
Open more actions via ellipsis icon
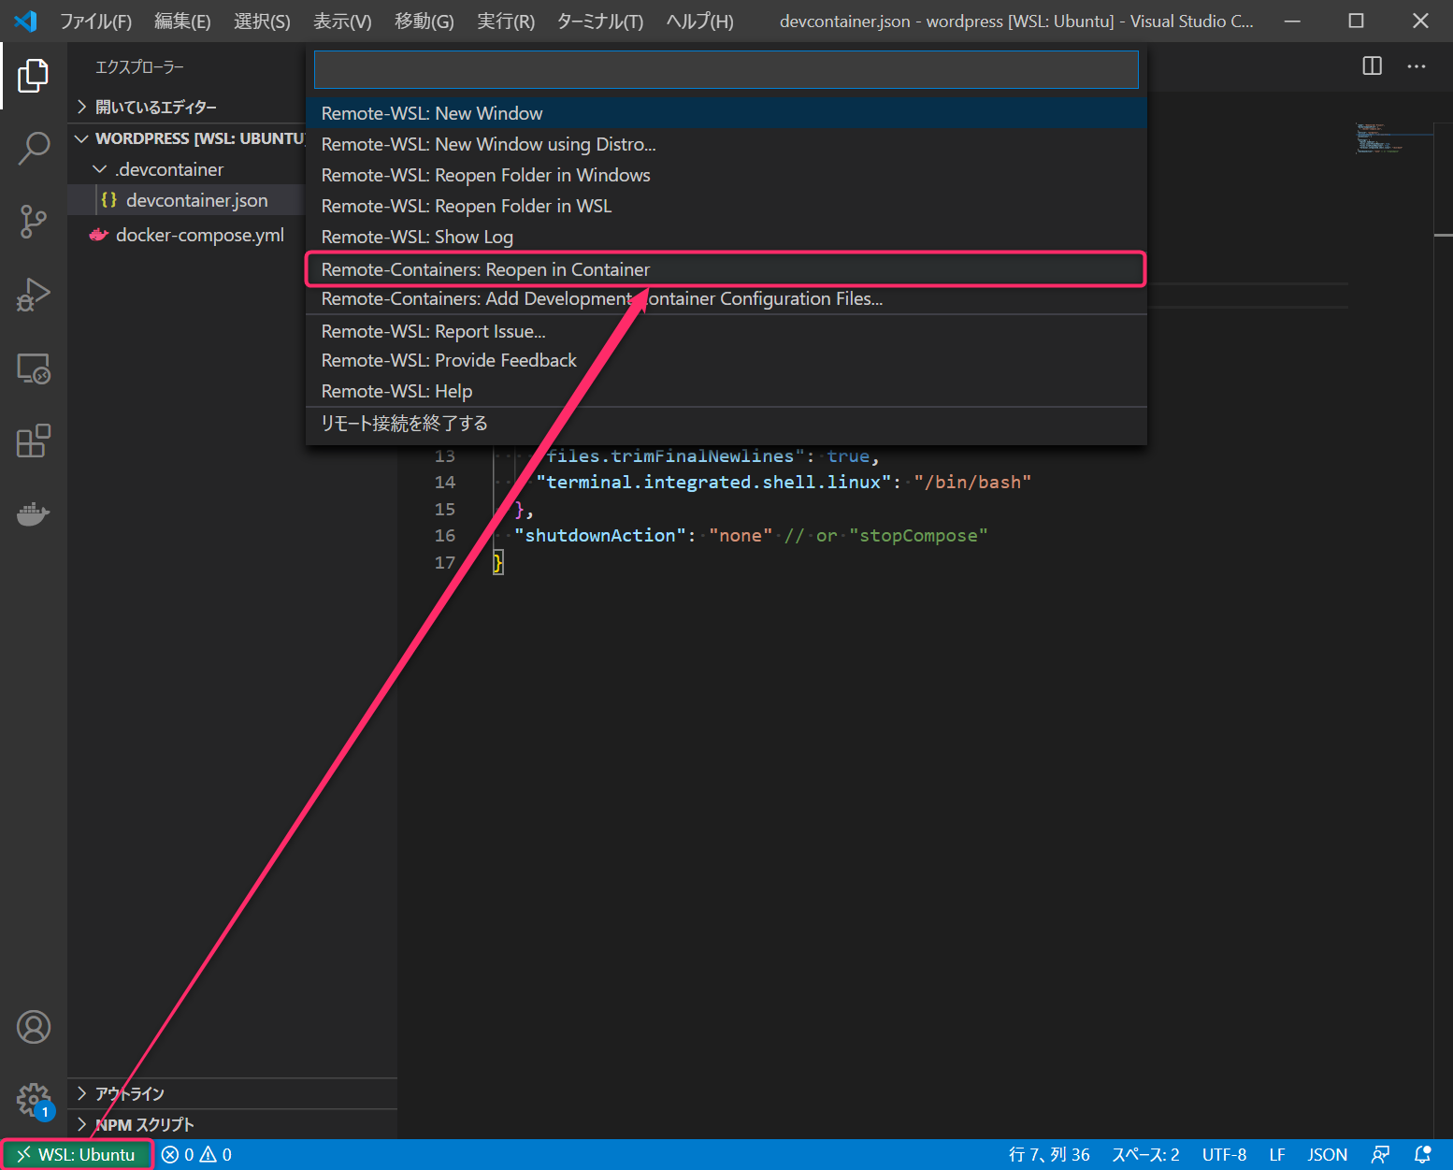1417,65
